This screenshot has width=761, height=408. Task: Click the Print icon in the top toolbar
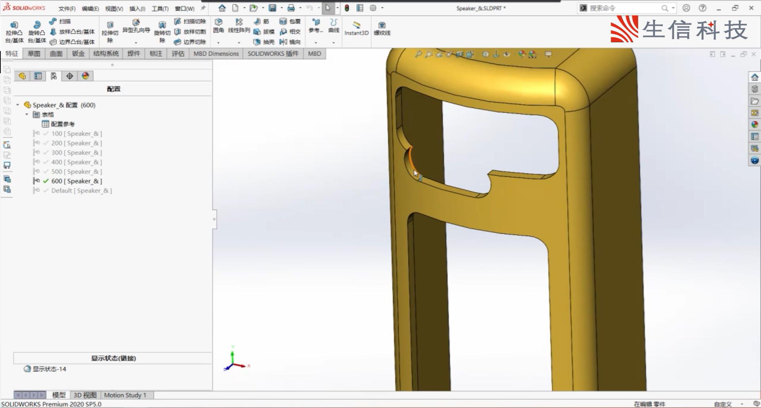291,8
